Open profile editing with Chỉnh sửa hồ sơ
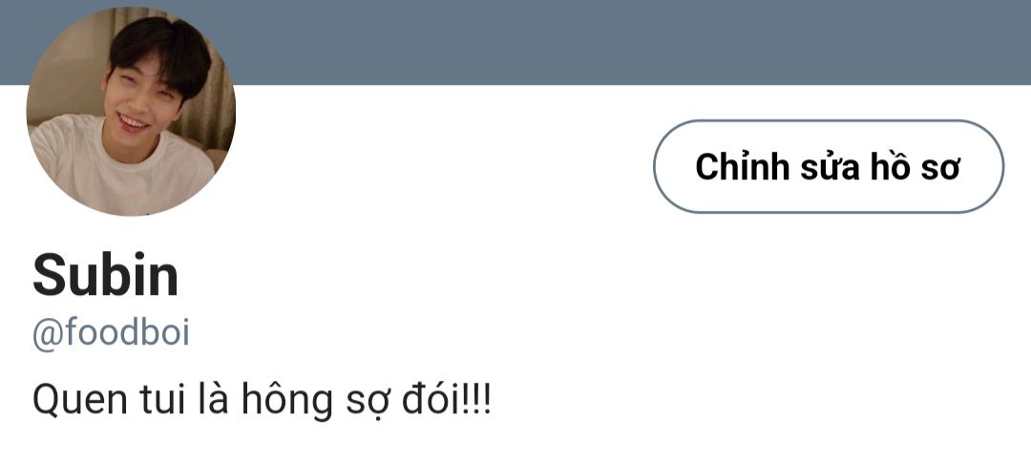Screen dimensions: 1031x463 tap(828, 167)
